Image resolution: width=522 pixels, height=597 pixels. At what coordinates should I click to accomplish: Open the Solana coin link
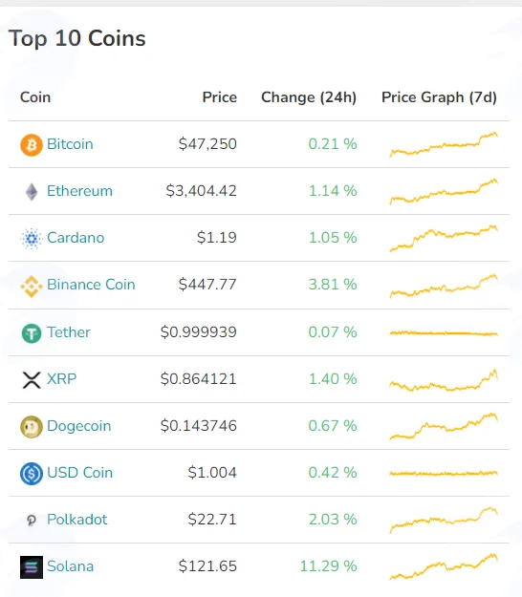(71, 566)
